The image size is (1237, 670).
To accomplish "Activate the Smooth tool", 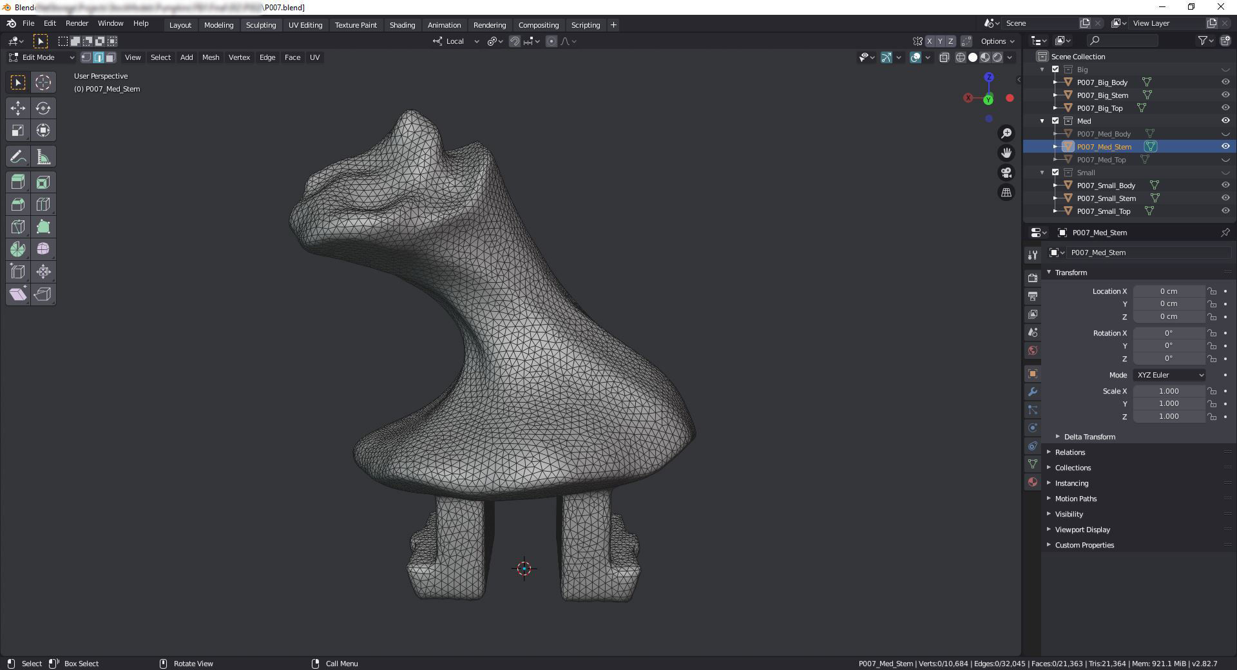I will [43, 249].
